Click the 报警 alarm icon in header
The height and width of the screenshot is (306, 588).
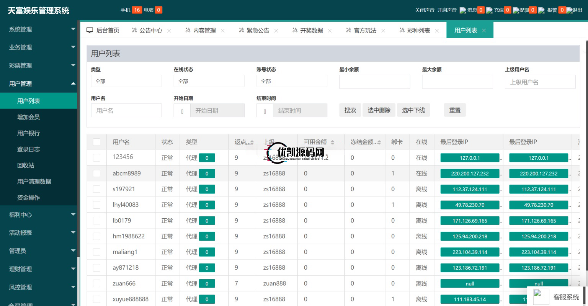tap(541, 10)
